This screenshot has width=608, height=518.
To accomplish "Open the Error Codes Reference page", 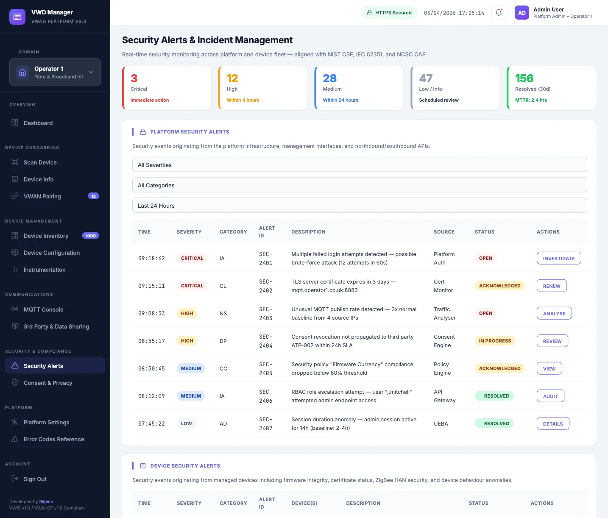I will 54,439.
